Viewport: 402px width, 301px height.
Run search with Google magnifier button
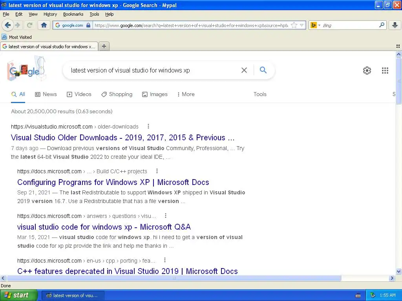point(263,70)
